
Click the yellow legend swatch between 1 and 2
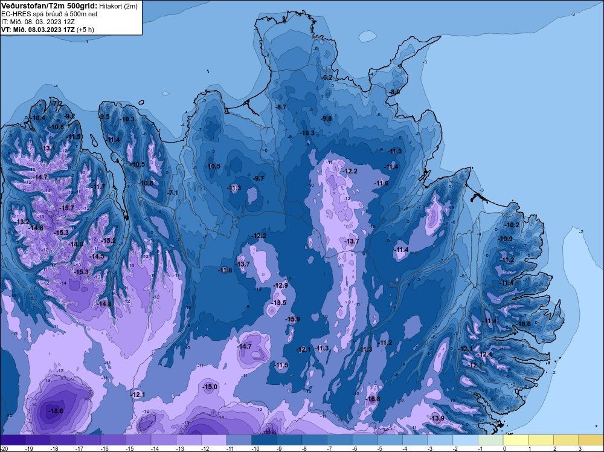click(541, 440)
